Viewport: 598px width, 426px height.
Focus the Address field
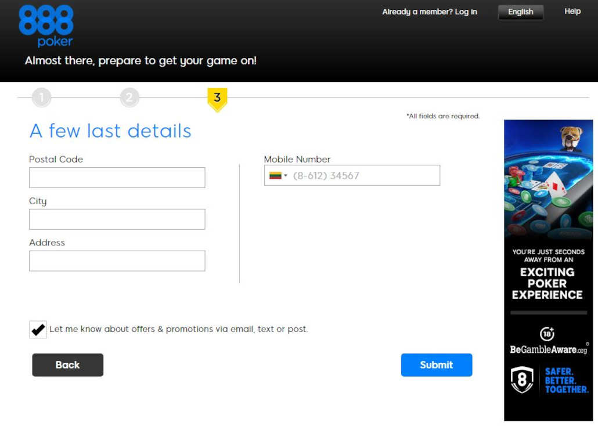tap(117, 261)
